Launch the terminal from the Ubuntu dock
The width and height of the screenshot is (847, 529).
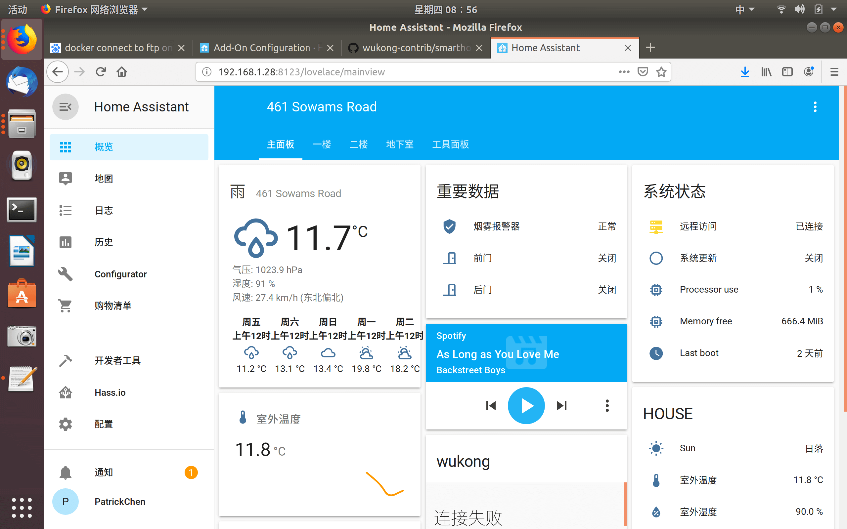point(22,210)
